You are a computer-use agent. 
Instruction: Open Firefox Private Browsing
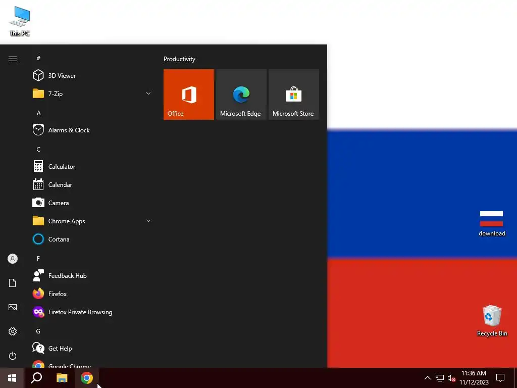pyautogui.click(x=92, y=312)
